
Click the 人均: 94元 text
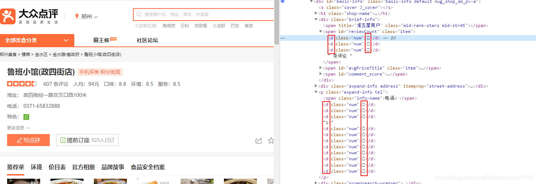(x=86, y=84)
